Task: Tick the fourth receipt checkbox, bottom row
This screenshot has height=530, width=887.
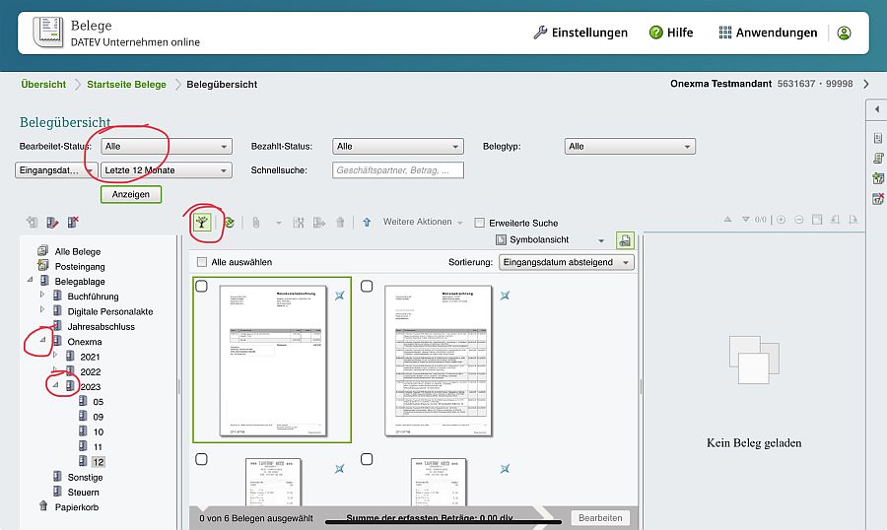Action: point(367,459)
